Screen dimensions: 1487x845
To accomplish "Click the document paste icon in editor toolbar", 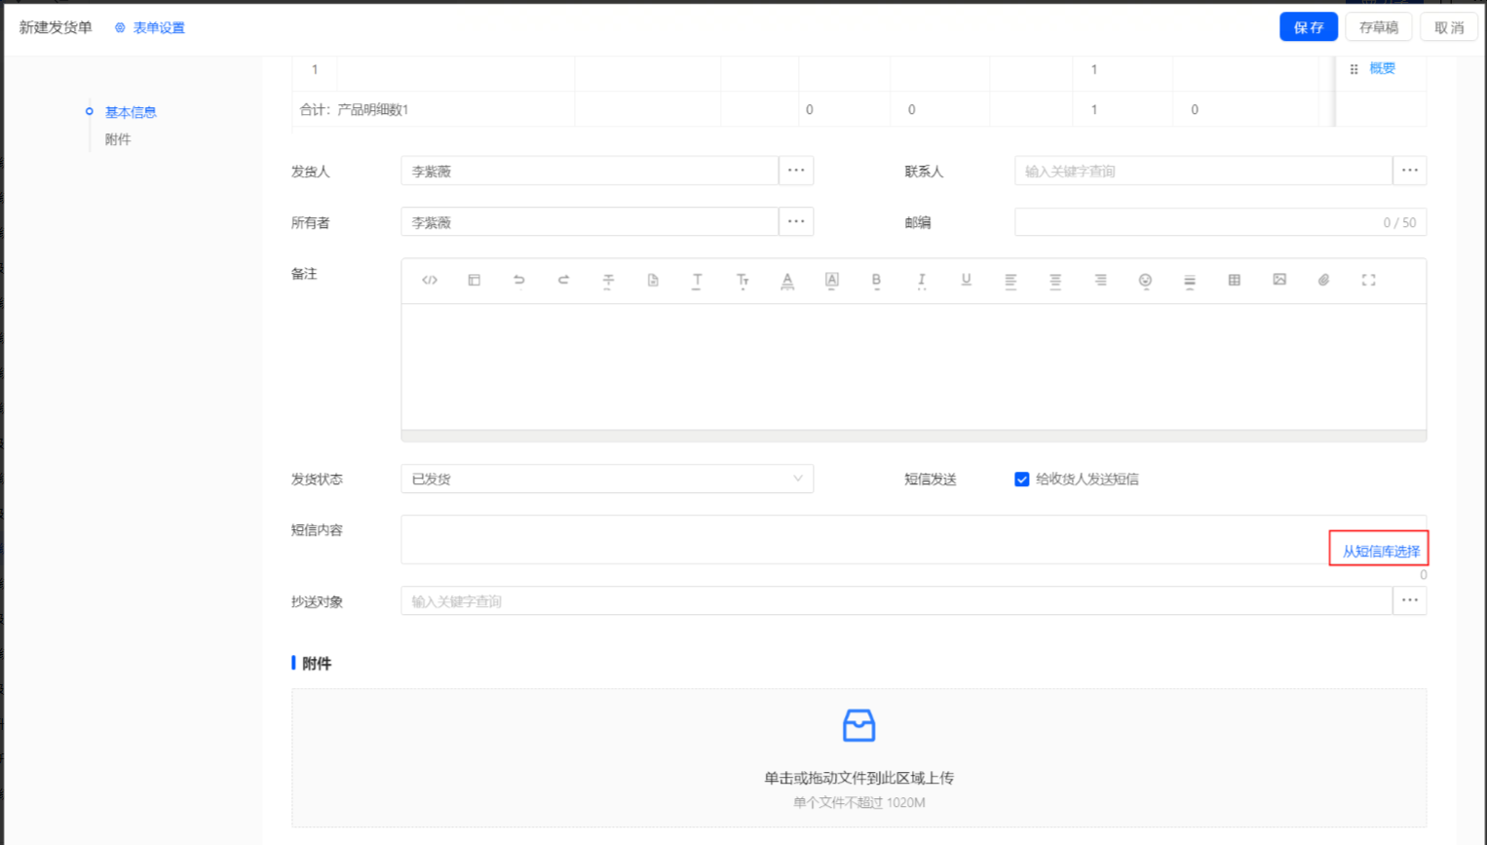I will coord(653,280).
